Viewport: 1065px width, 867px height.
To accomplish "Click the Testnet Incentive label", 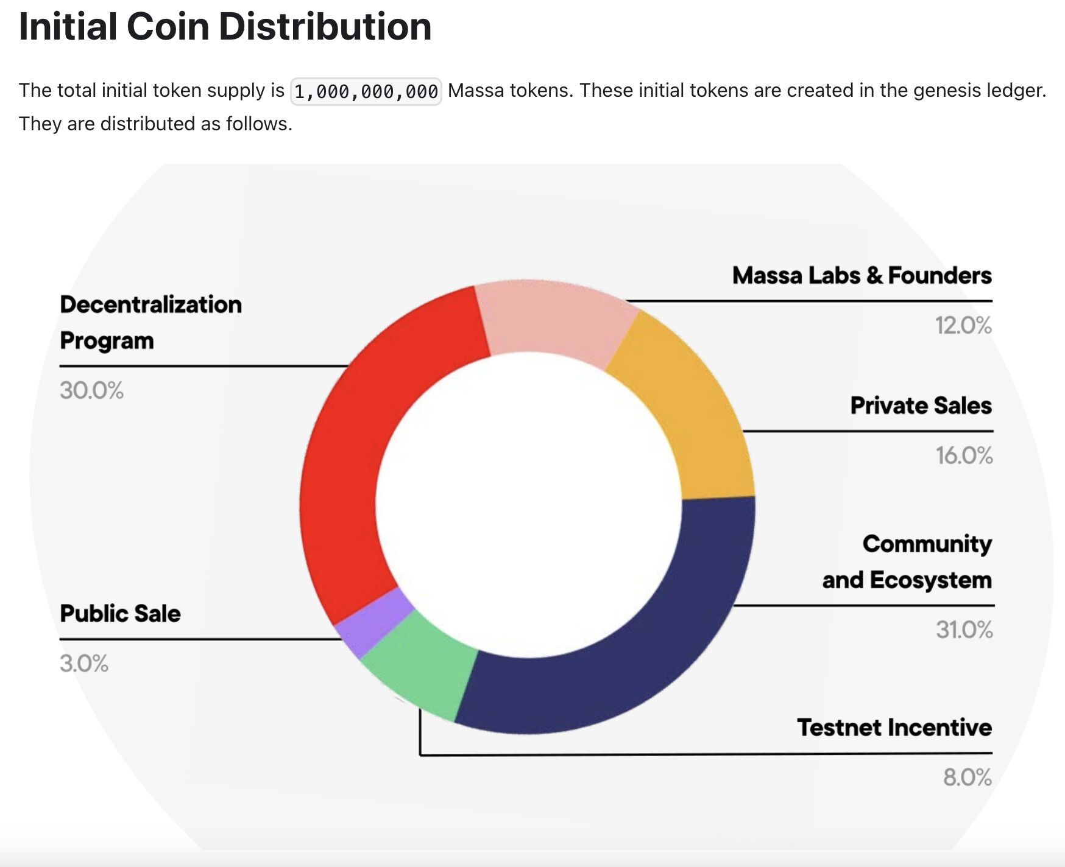I will pos(894,728).
